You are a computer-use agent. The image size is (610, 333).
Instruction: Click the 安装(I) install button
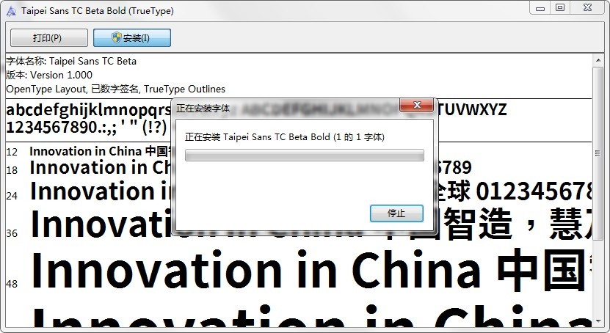point(132,37)
